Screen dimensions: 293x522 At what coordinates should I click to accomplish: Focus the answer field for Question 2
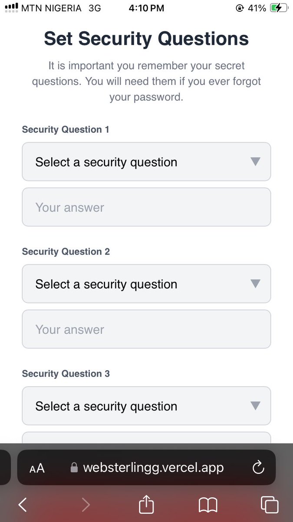coord(146,329)
